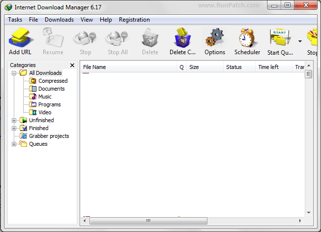The height and width of the screenshot is (232, 321).
Task: Click the vertical scrollbar up arrow
Action: coord(309,66)
